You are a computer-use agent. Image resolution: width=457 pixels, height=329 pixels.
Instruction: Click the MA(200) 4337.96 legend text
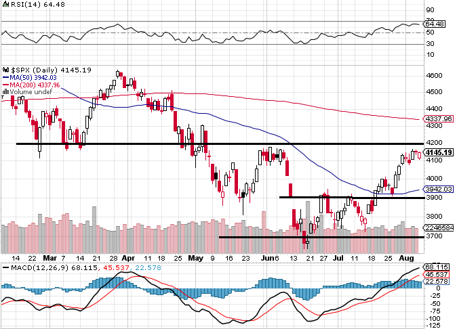click(x=35, y=85)
